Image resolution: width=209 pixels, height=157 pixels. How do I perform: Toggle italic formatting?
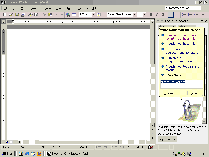(157, 15)
